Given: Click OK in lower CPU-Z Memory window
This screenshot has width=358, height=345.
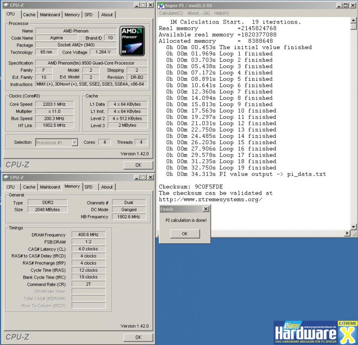Looking at the screenshot, I should point(138,337).
